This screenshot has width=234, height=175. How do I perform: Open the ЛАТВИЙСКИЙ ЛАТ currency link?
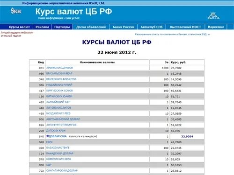tap(58, 102)
